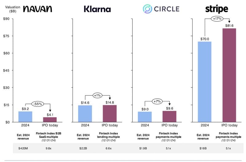
Task: Select the +1% change bubble for Klarna
Action: [x=97, y=95]
